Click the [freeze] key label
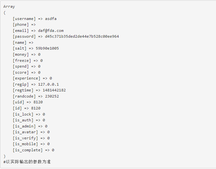 coord(22,61)
